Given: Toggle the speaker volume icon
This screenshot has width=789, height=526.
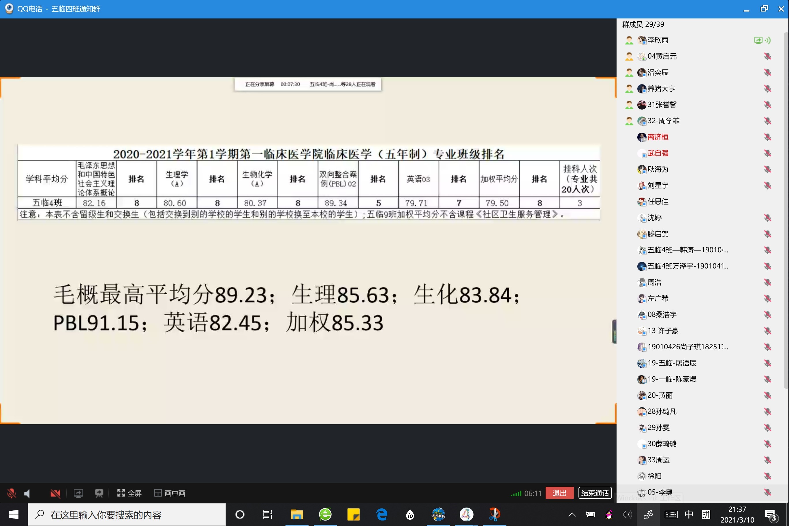Looking at the screenshot, I should 27,493.
